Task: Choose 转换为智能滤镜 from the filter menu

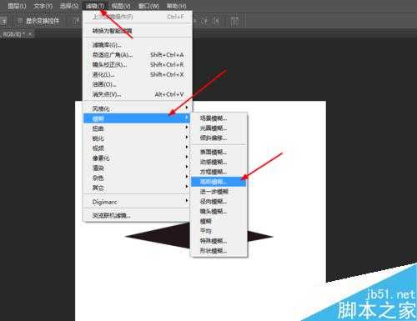Action: click(138, 31)
